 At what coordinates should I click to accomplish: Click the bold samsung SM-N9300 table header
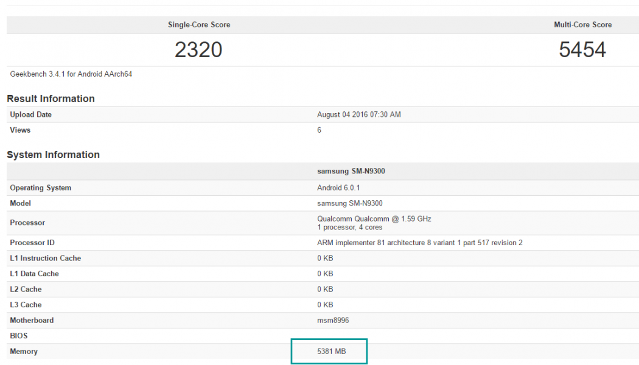pyautogui.click(x=351, y=172)
